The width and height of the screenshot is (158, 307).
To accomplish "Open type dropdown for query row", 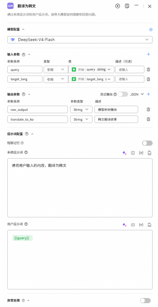I will pos(56,69).
